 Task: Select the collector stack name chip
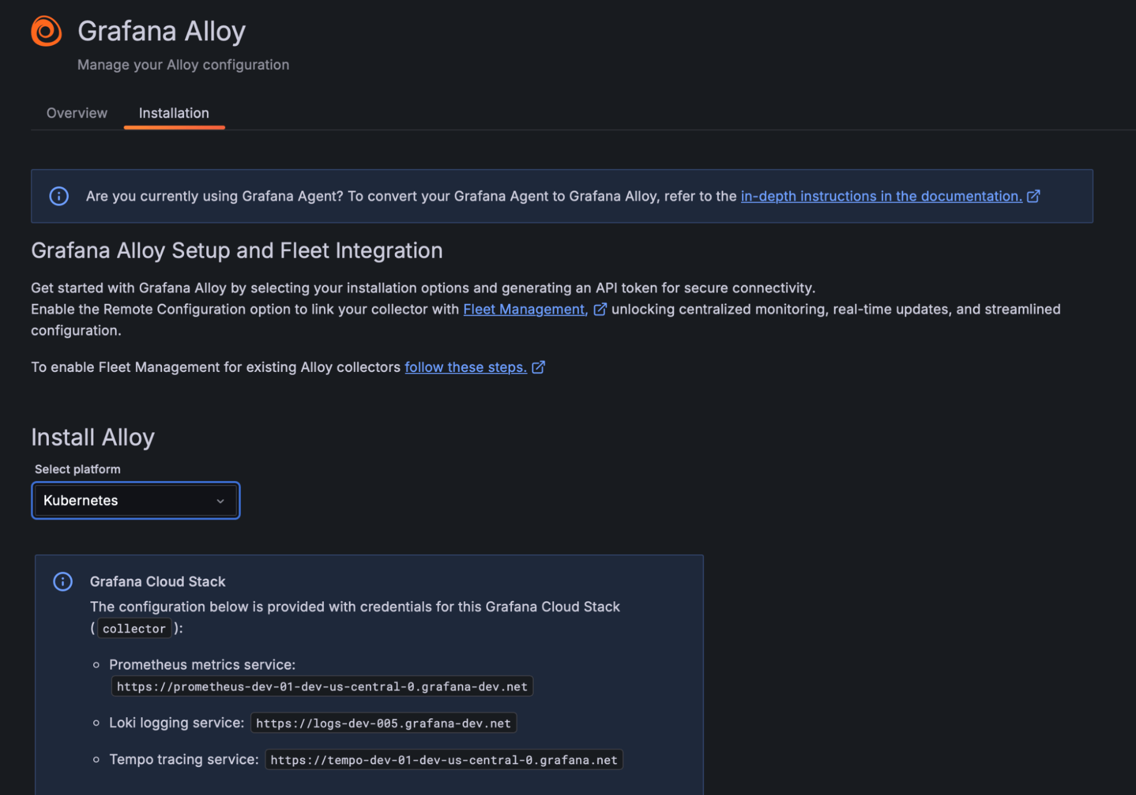[x=134, y=628]
